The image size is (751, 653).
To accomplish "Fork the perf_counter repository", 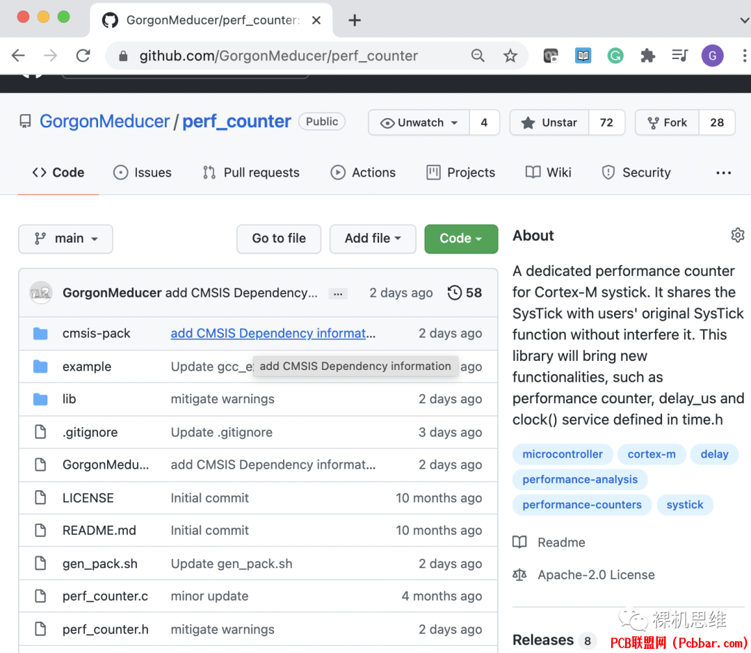I will [667, 122].
